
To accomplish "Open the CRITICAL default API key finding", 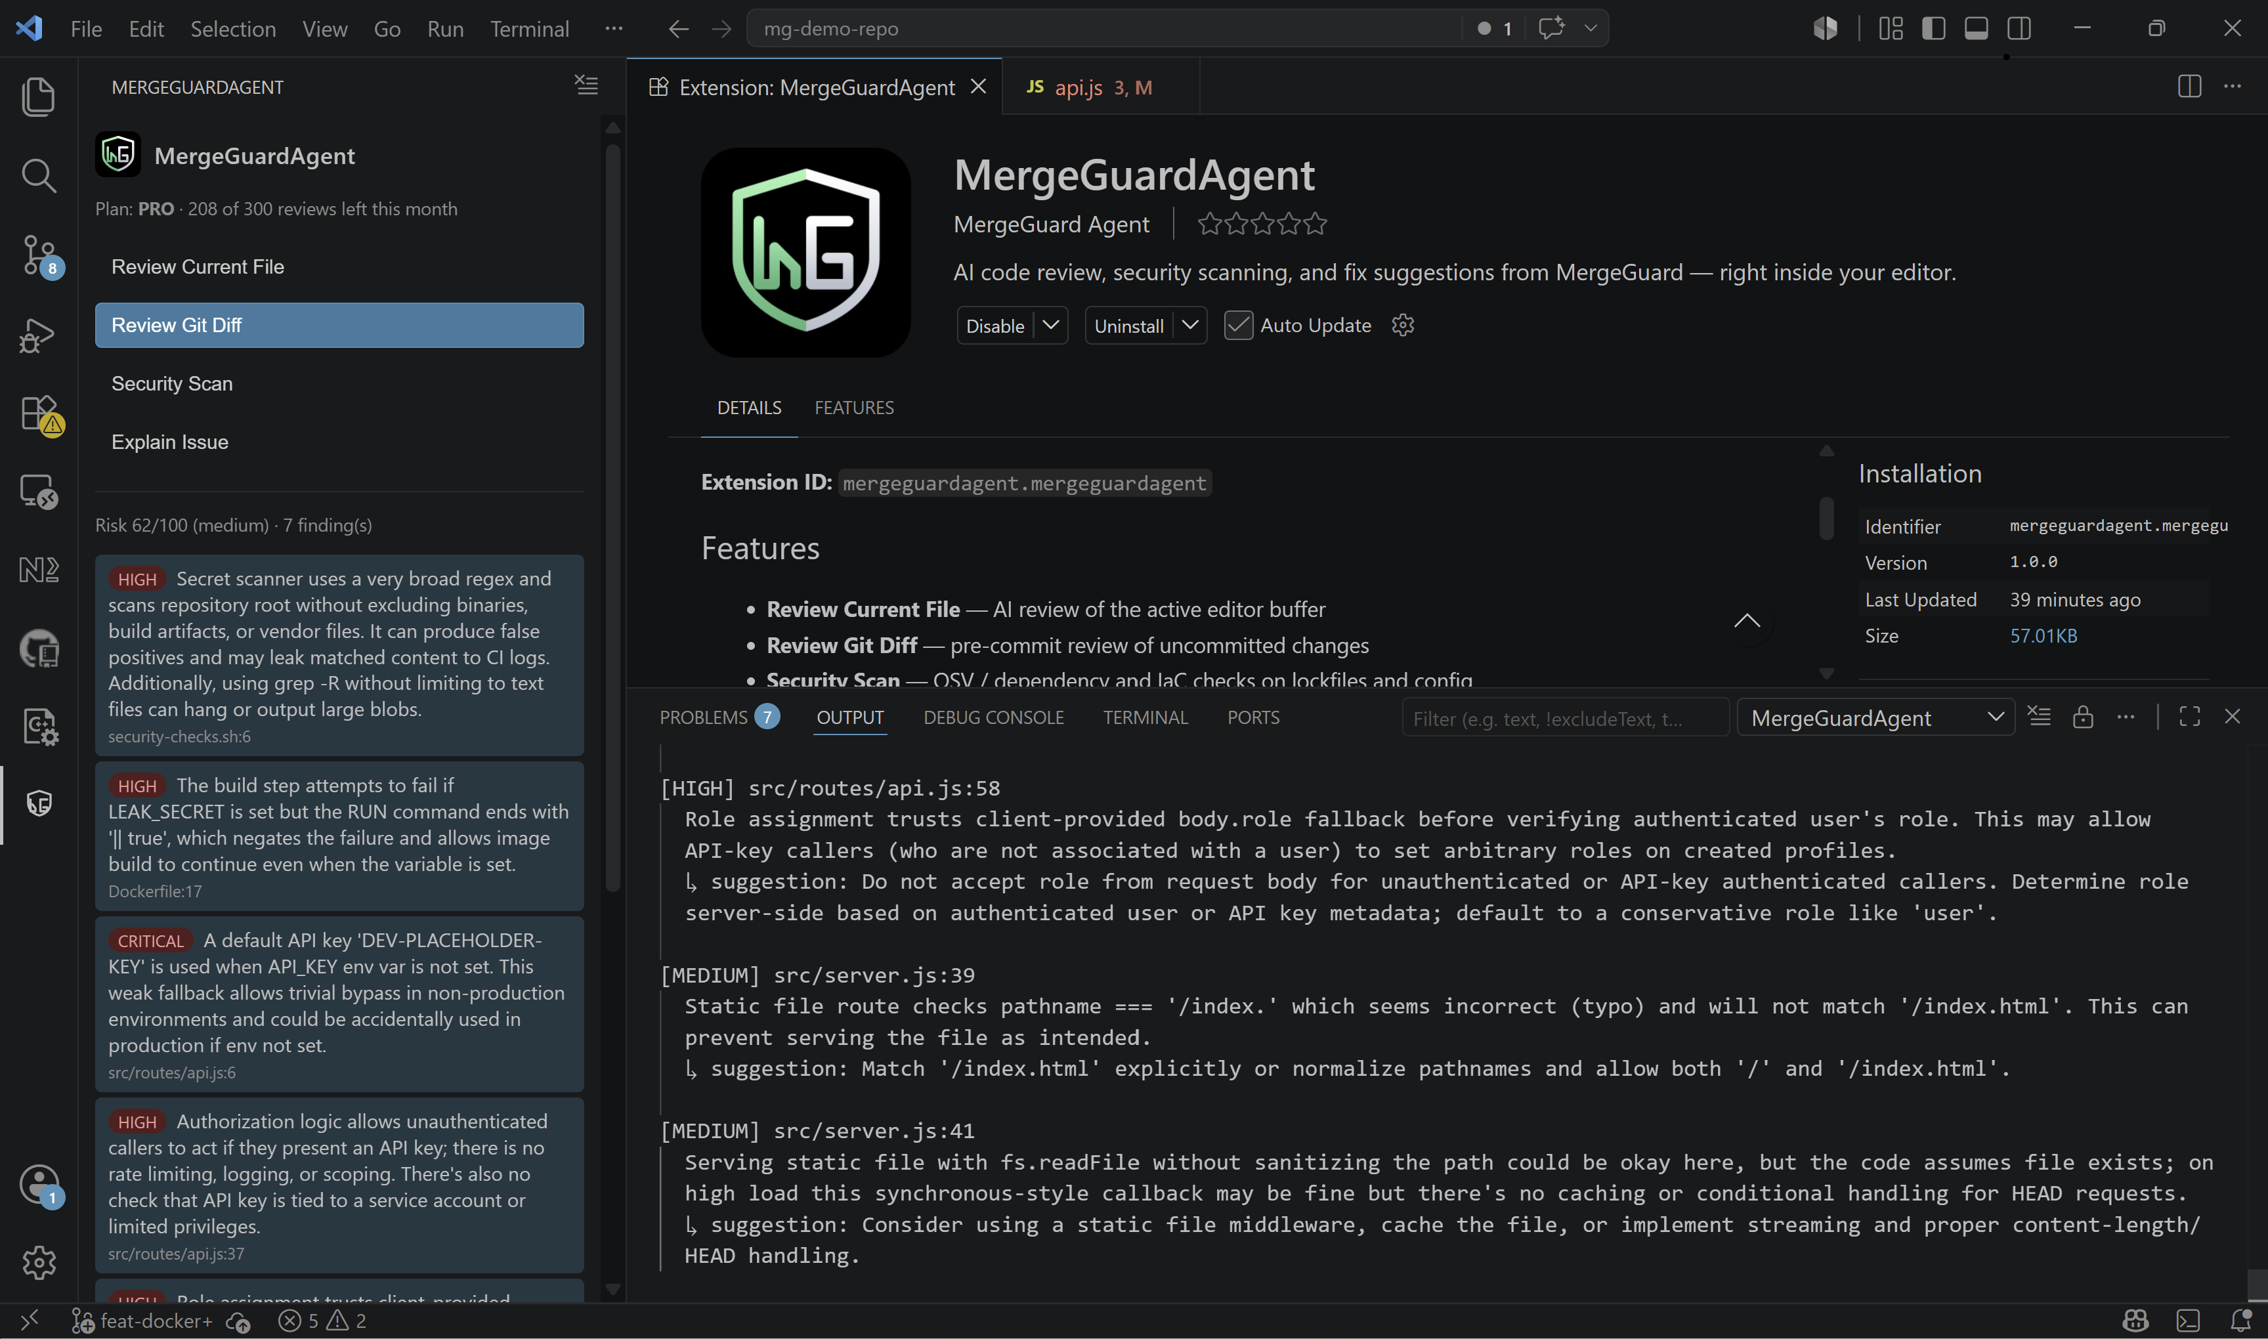I will [x=339, y=1004].
